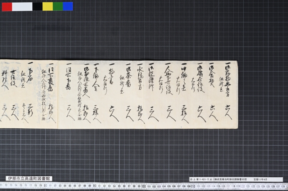Click the 120 mark on the ruler
This screenshot has height=191, width=288.
click(243, 186)
